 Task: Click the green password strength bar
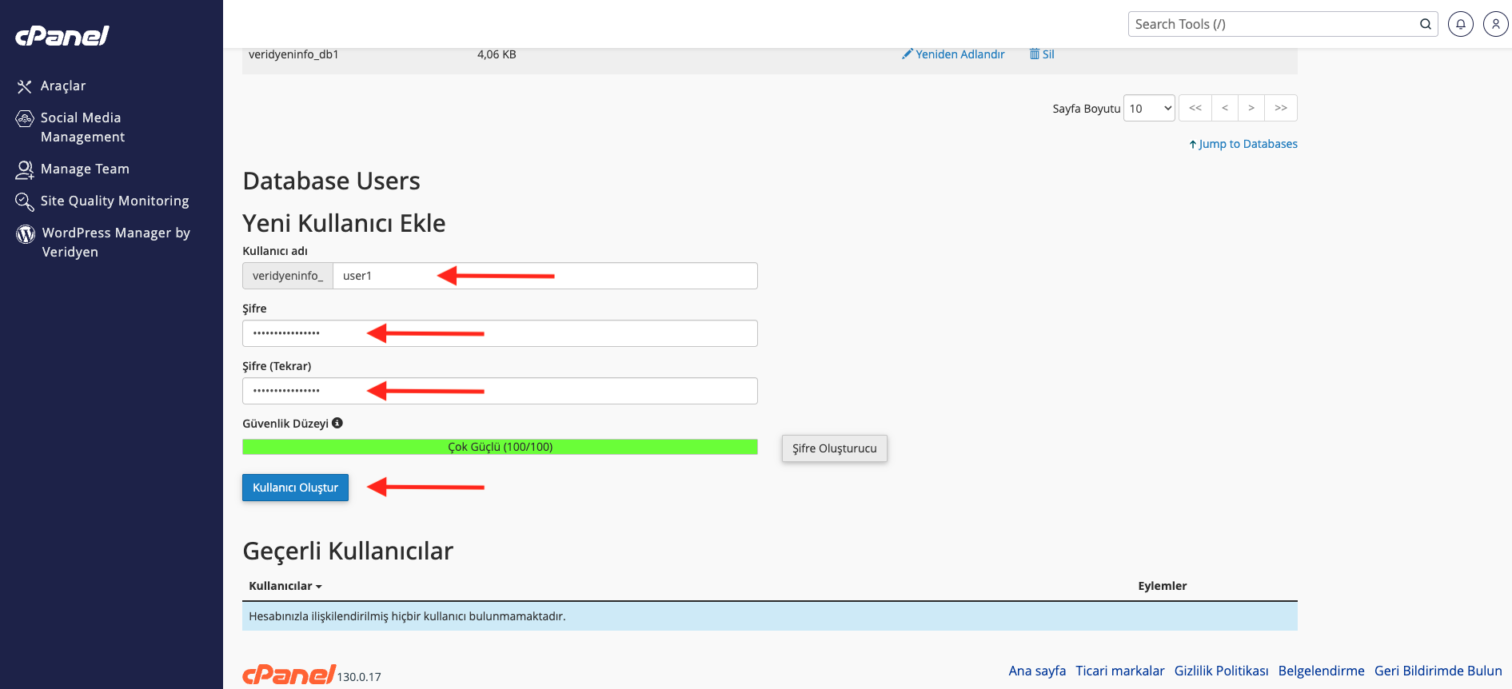pos(500,447)
